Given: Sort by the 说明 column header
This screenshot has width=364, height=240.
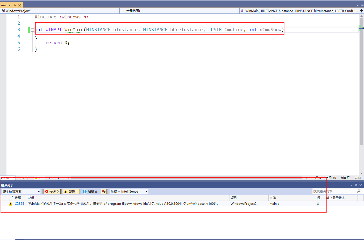Looking at the screenshot, I should (128, 198).
